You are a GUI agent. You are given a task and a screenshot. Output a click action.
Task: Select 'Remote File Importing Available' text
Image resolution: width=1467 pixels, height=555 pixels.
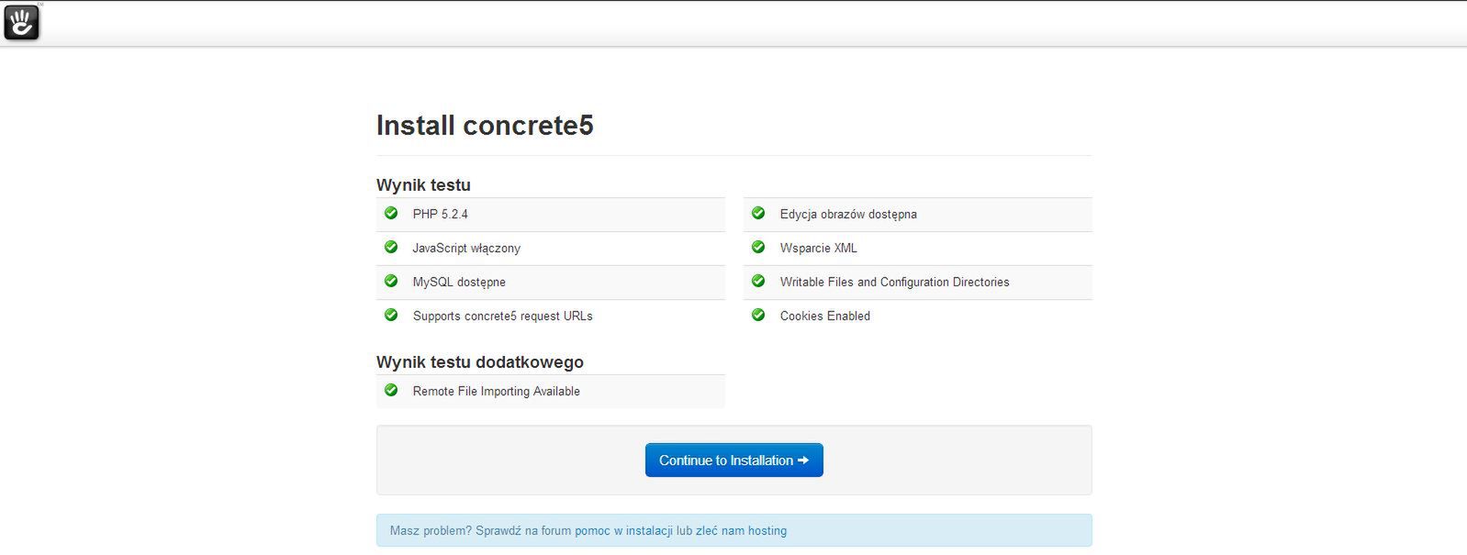pyautogui.click(x=497, y=391)
